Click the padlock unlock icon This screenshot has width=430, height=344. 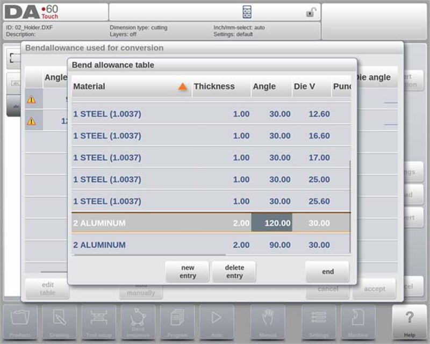[311, 12]
